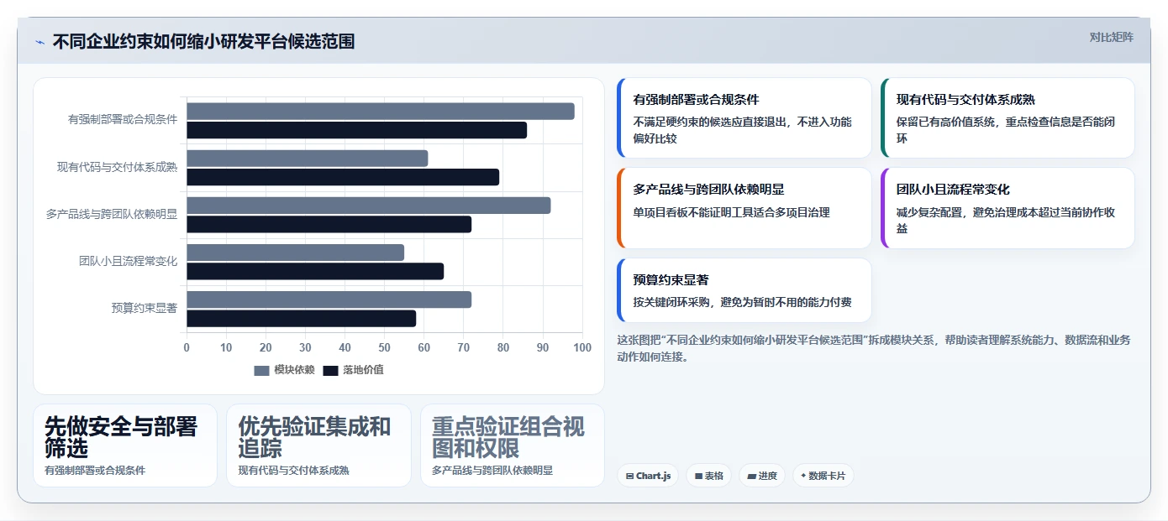The width and height of the screenshot is (1168, 521).
Task: Click the dark 落地价值 bar for 有强制部署或合规条件
Action: (356, 130)
